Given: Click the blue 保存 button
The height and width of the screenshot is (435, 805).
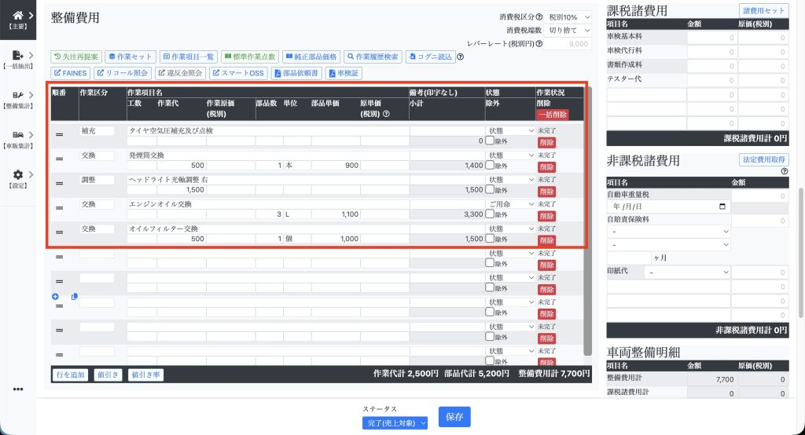Looking at the screenshot, I should (454, 417).
